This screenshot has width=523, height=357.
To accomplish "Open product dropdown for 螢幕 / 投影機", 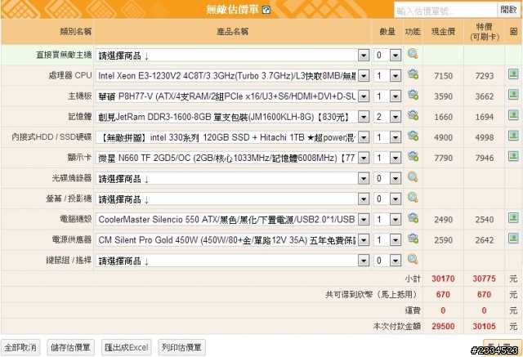I will click(232, 199).
